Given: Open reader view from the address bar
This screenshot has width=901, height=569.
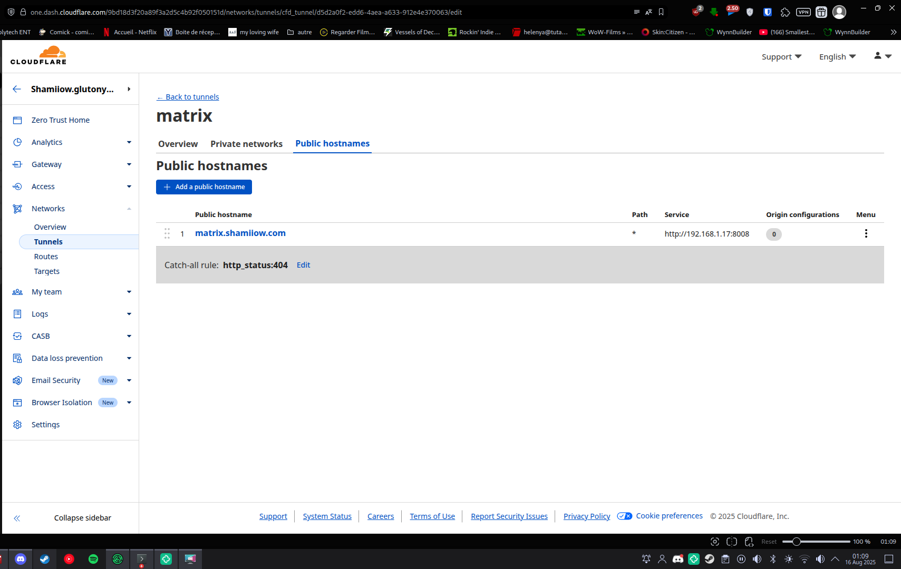Looking at the screenshot, I should click(637, 12).
